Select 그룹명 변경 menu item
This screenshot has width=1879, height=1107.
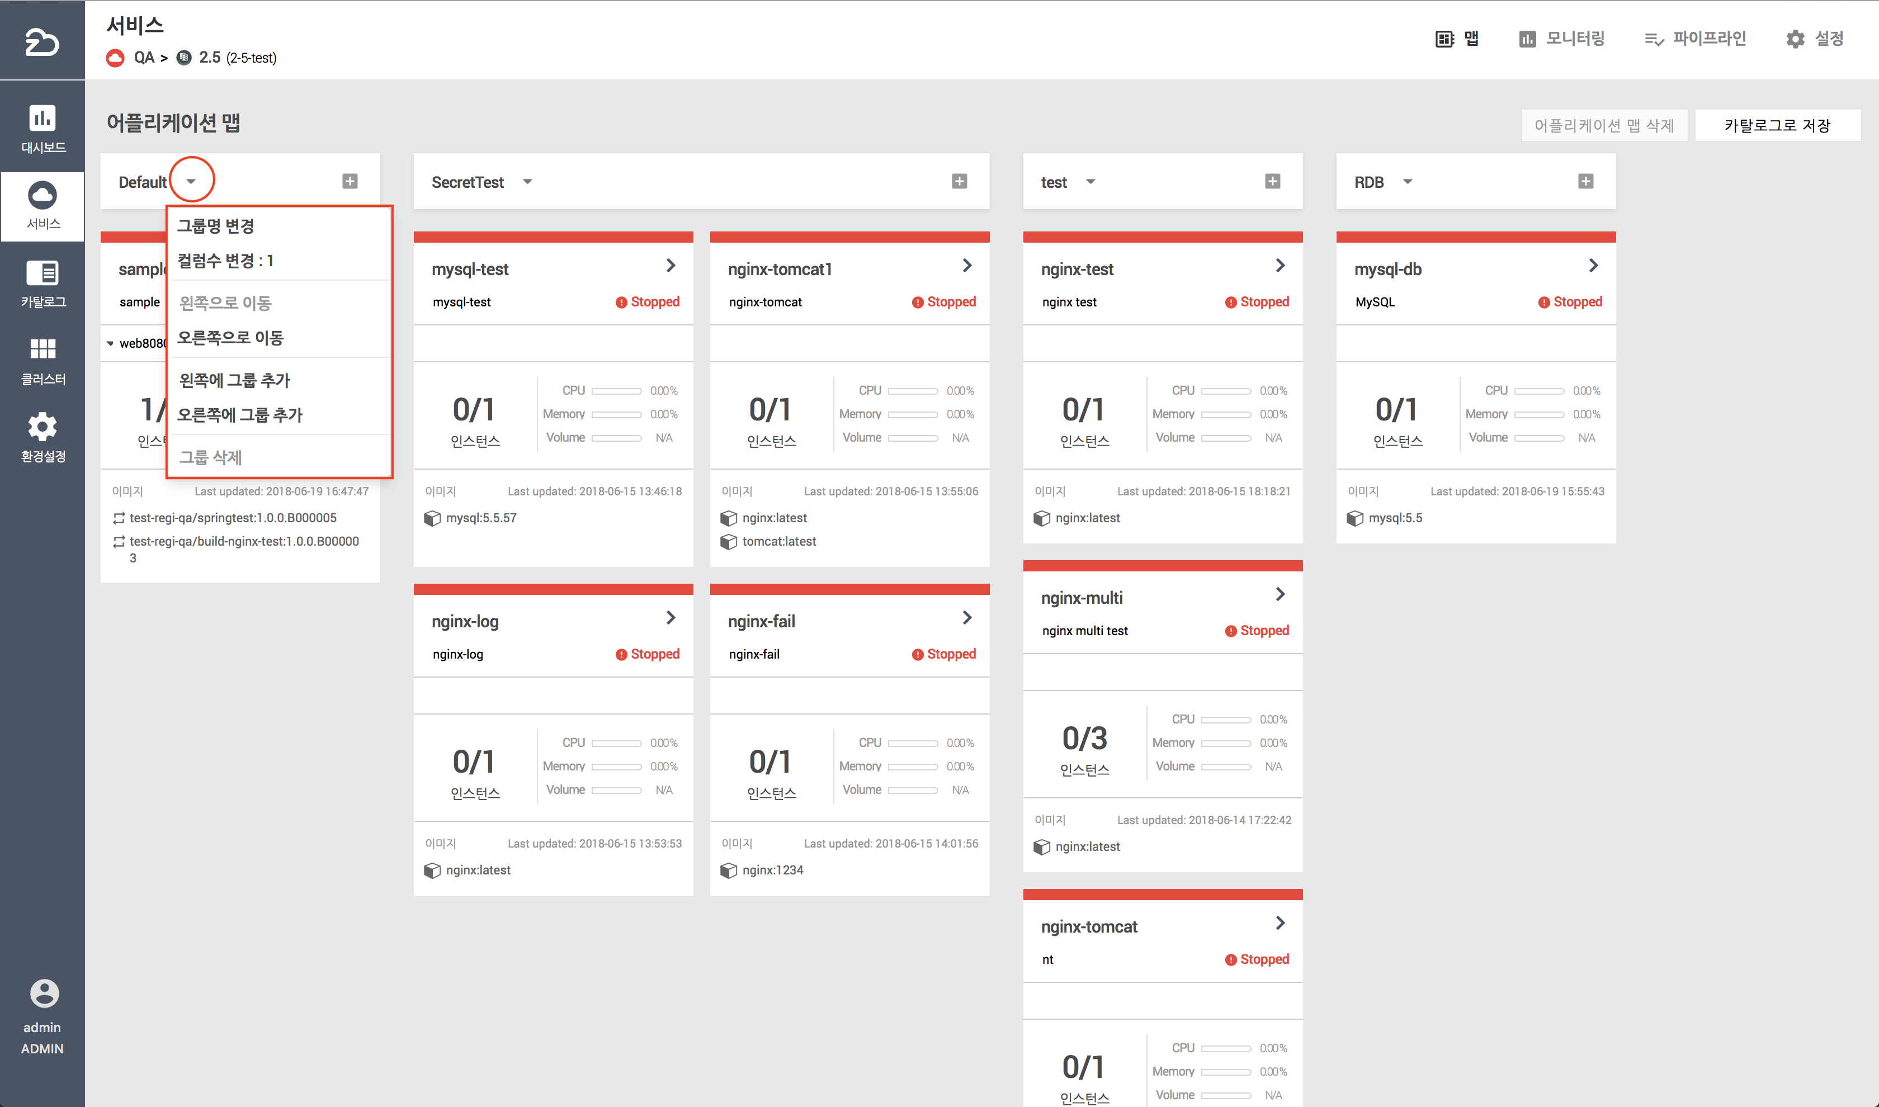[215, 225]
